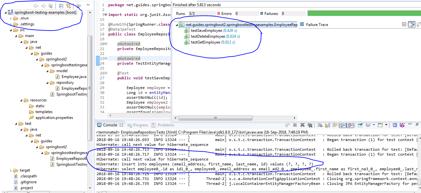Maximize the Console view

[417, 124]
